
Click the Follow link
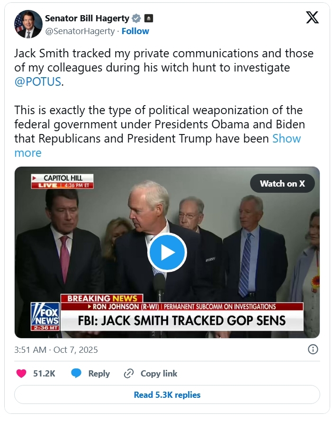(135, 31)
